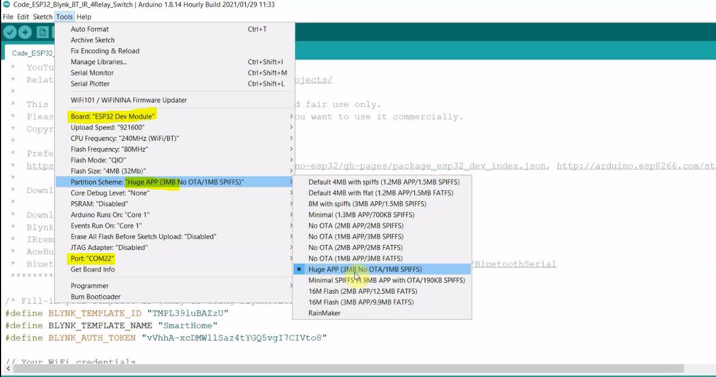Screen dimensions: 716x377
Task: Select the RainMaker partition option
Action: [382, 313]
